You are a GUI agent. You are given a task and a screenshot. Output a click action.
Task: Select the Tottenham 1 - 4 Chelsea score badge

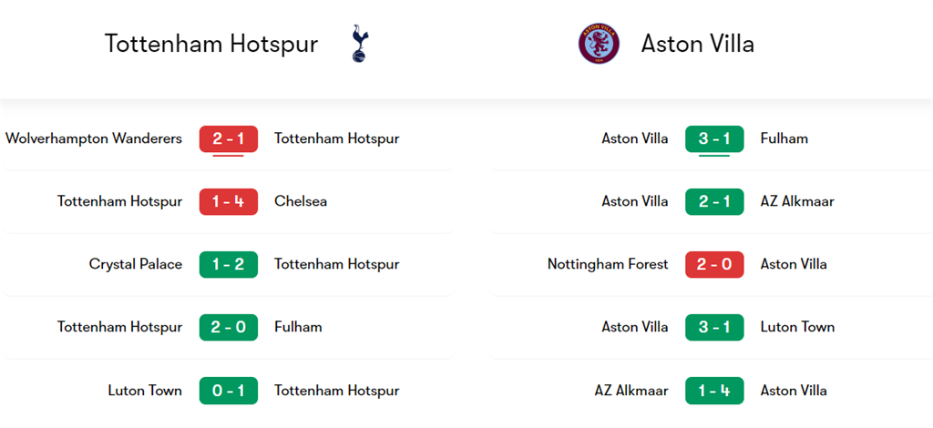(x=229, y=201)
